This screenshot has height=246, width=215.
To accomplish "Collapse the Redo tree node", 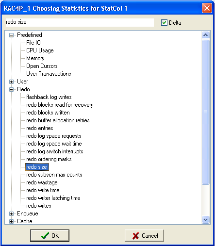I will click(11, 89).
